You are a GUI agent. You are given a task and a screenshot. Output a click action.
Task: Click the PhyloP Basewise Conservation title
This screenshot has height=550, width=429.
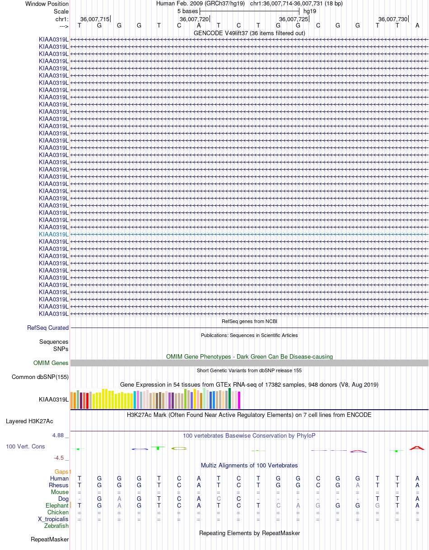click(x=249, y=435)
